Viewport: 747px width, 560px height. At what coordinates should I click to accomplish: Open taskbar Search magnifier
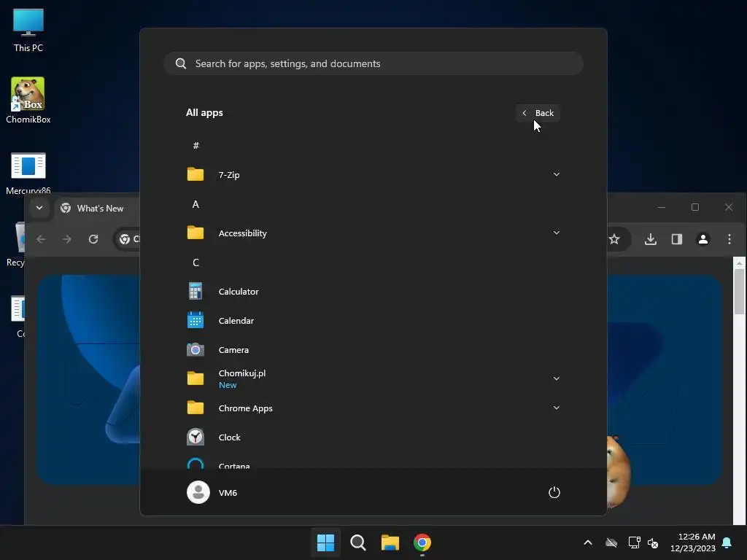point(357,542)
